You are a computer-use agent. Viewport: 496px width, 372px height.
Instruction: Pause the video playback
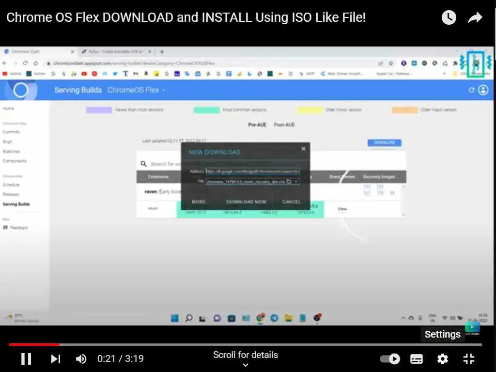(x=26, y=359)
